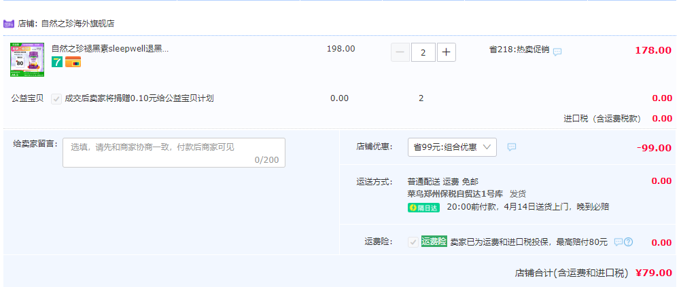Open the 自然之珍褪黑素sleepwell product title
This screenshot has height=287, width=698.
tap(110, 48)
